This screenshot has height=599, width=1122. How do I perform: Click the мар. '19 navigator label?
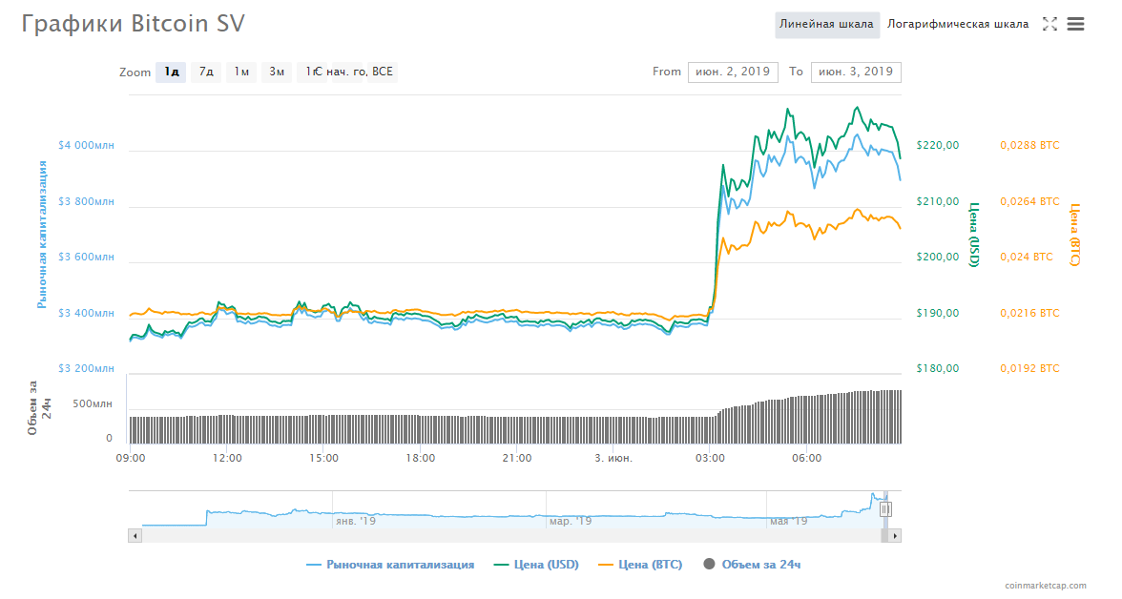click(x=571, y=521)
